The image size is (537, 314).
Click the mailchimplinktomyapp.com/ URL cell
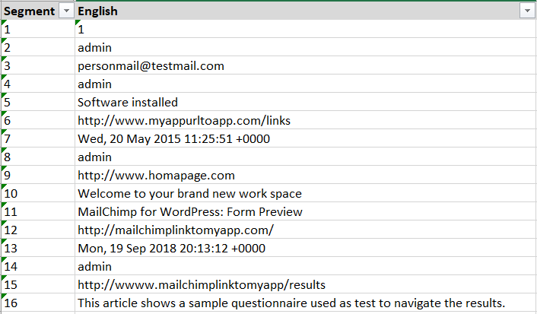175,230
